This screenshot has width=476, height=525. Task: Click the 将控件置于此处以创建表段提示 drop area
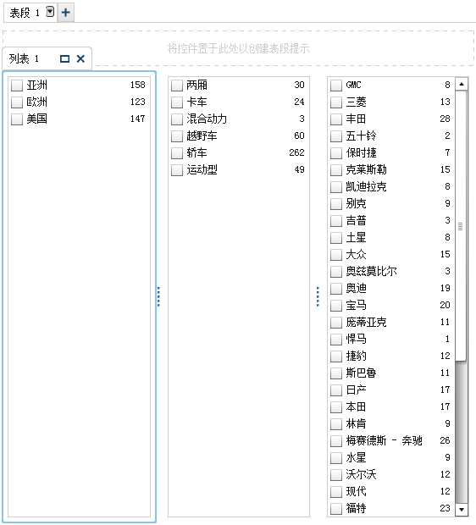pyautogui.click(x=238, y=48)
